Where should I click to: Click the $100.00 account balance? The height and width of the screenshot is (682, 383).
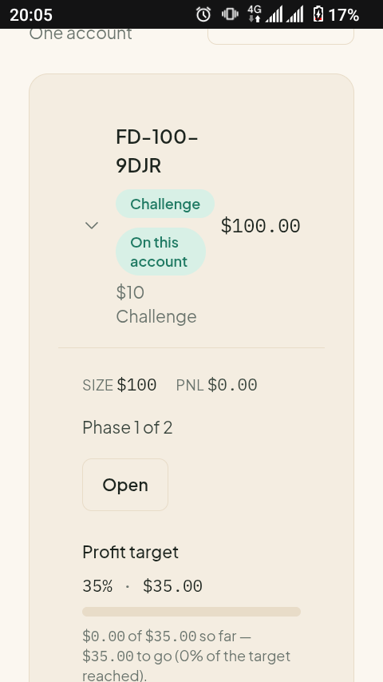click(x=260, y=226)
